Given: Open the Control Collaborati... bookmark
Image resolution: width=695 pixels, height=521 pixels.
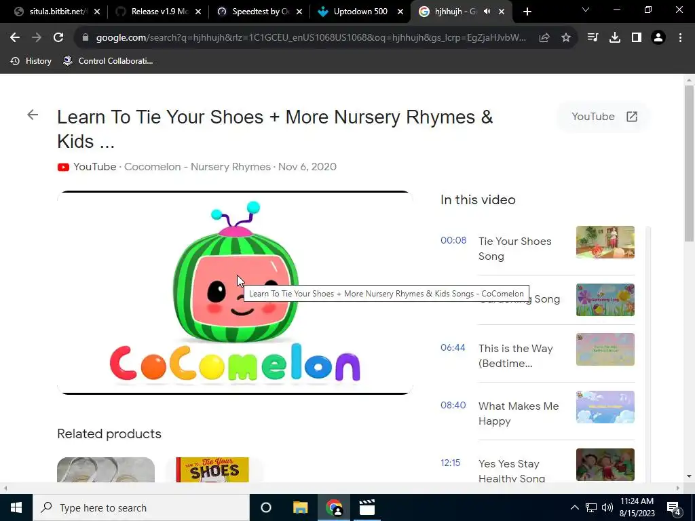Looking at the screenshot, I should click(108, 61).
